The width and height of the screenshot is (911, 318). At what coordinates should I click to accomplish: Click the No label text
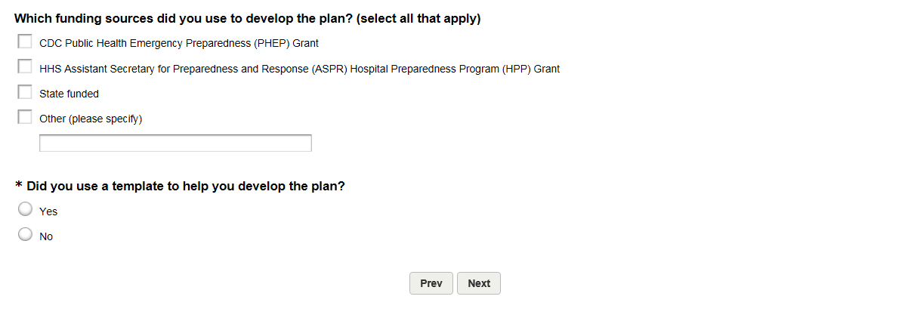click(x=46, y=237)
